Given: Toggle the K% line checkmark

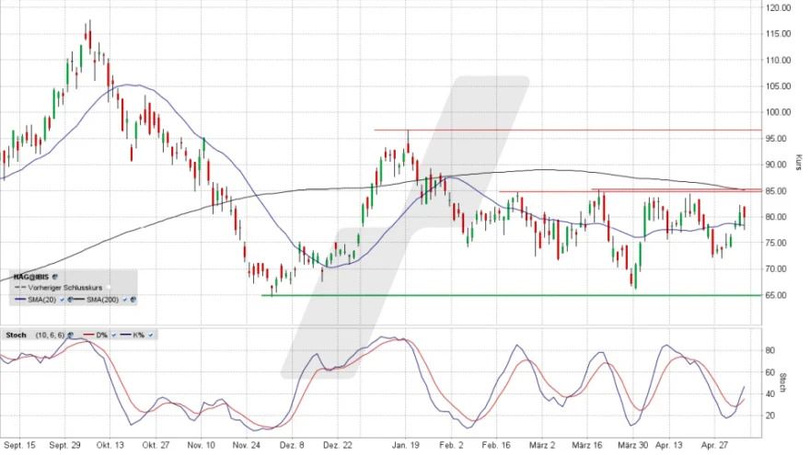Looking at the screenshot, I should pyautogui.click(x=150, y=335).
